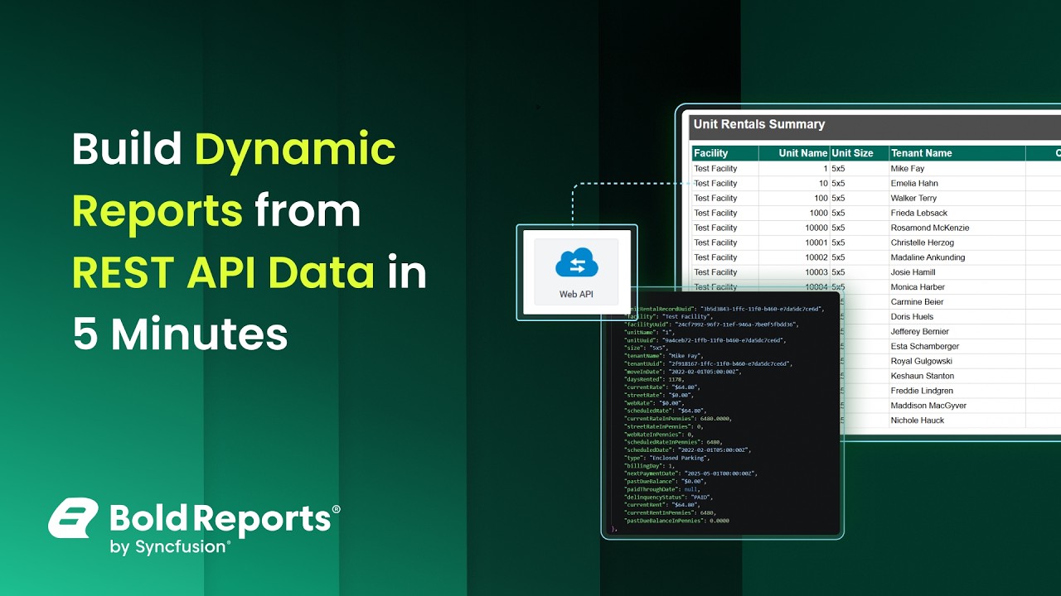The image size is (1061, 596).
Task: Click the "nextPaymentDate" JSON line
Action: pyautogui.click(x=690, y=473)
